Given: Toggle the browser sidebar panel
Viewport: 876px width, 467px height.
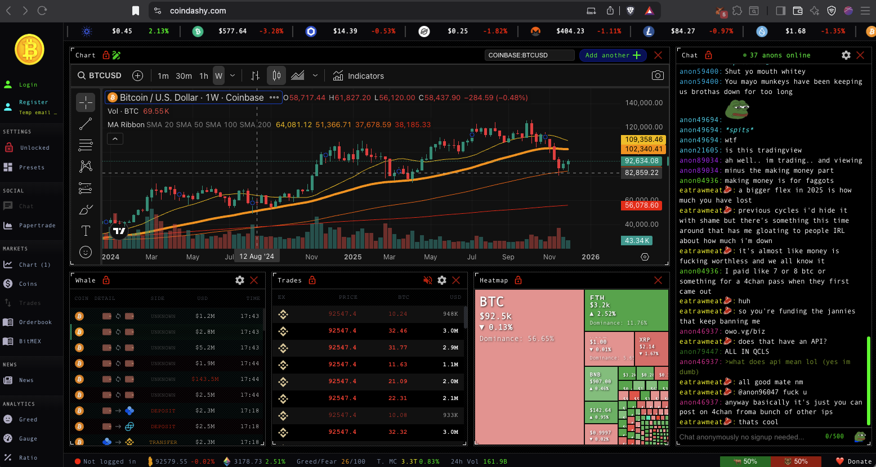Looking at the screenshot, I should (780, 11).
